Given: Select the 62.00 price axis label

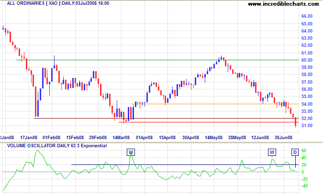Looking at the screenshot, I should coord(307,45).
